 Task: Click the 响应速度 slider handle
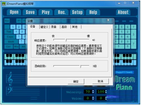[66, 40]
